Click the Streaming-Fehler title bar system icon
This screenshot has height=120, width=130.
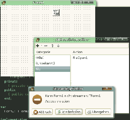pyautogui.click(x=32, y=89)
